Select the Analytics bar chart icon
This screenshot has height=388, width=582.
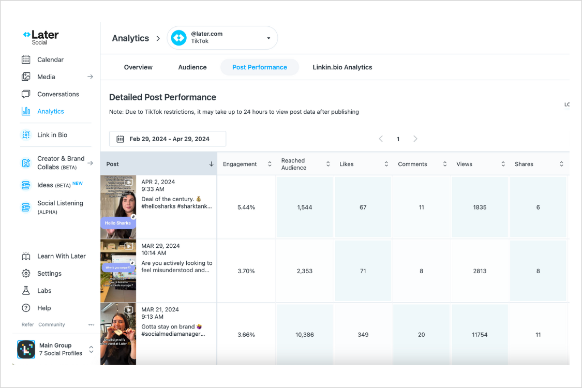coord(26,111)
